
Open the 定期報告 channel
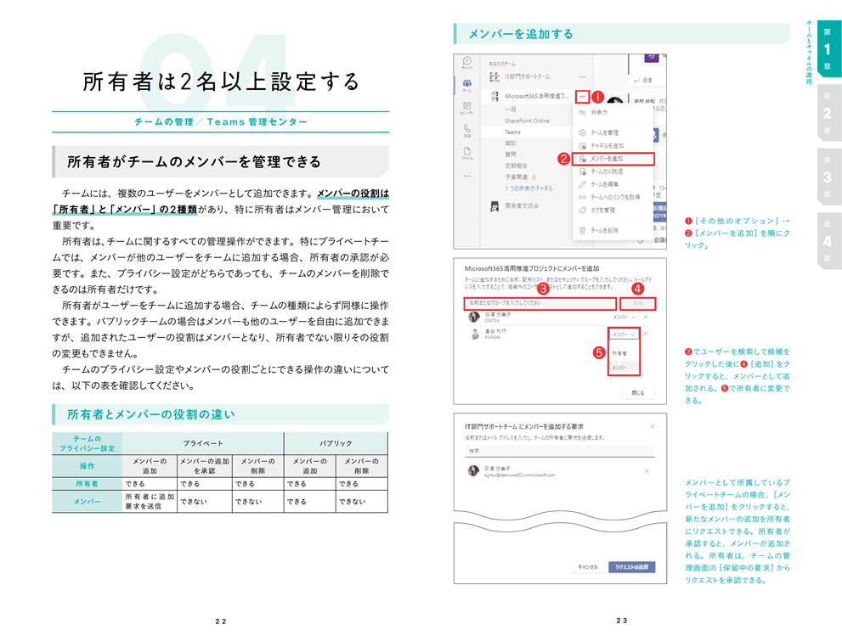516,166
